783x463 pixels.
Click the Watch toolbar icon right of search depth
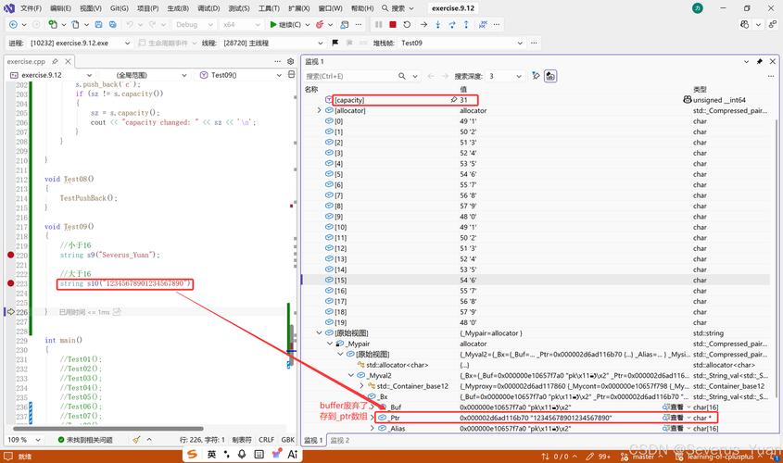[x=536, y=76]
